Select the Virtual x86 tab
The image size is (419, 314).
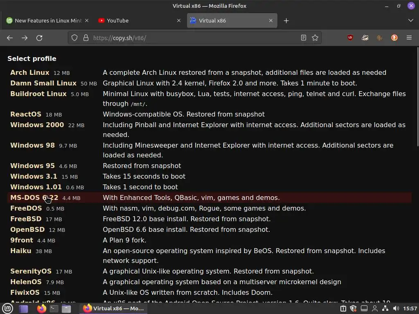pyautogui.click(x=232, y=20)
